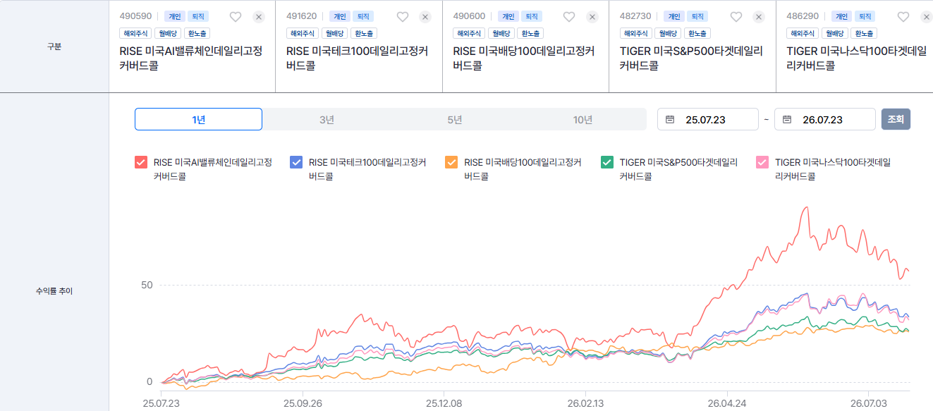Click 퇴직 badge on card 490590
The width and height of the screenshot is (933, 411).
197,16
